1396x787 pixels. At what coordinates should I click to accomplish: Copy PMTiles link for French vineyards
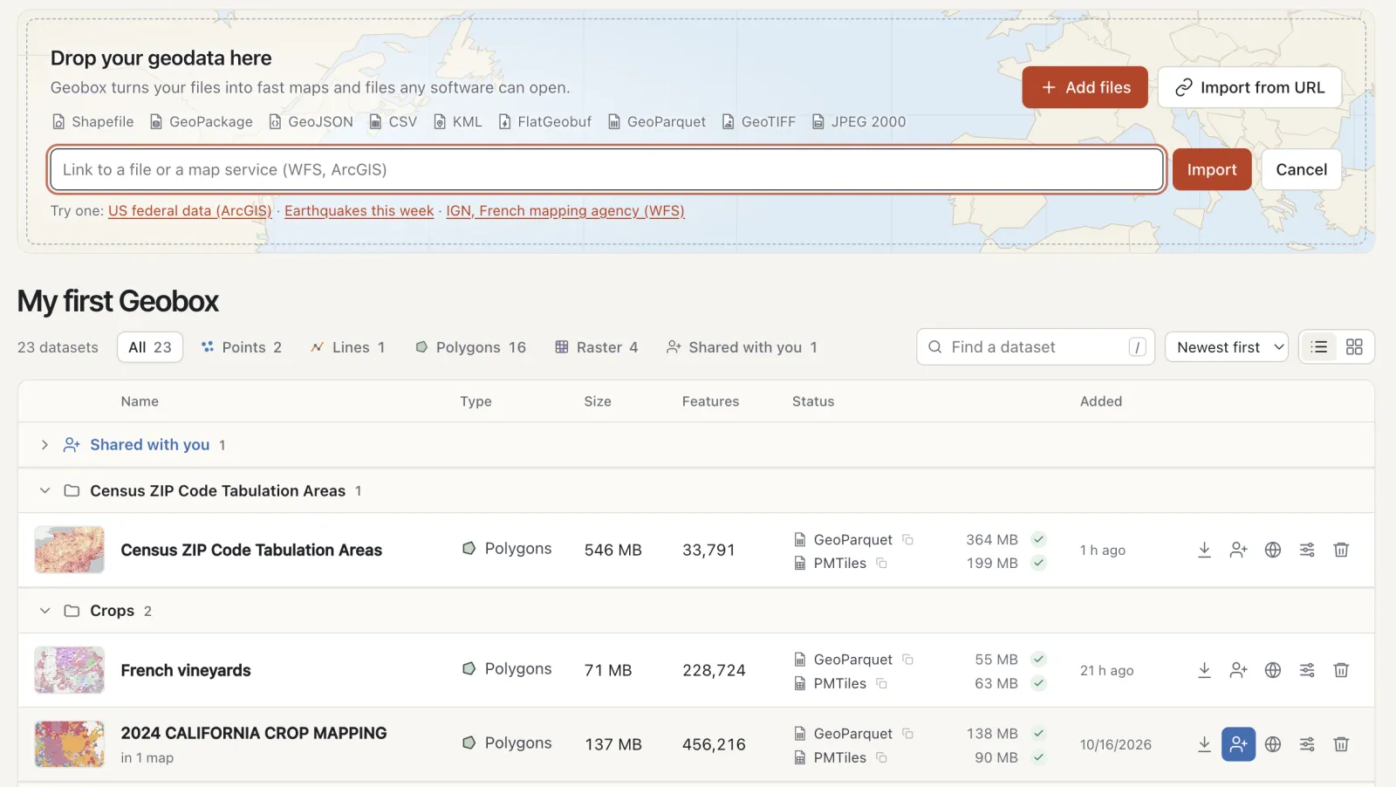tap(881, 683)
